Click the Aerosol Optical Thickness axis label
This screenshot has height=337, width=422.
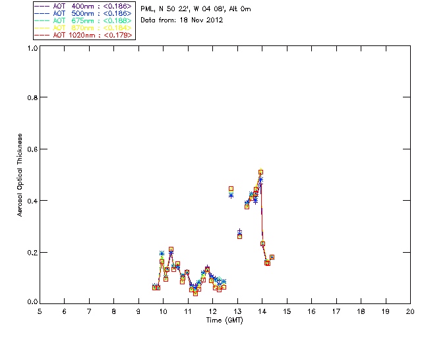pos(19,175)
